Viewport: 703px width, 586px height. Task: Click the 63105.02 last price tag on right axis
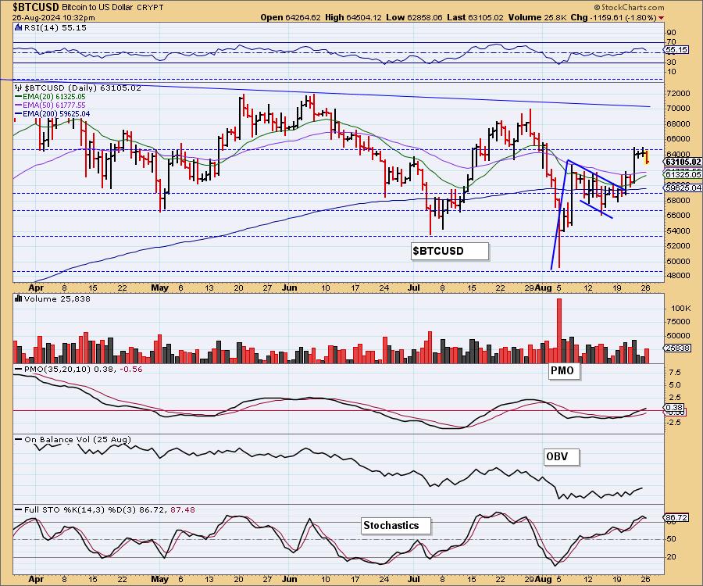pyautogui.click(x=683, y=162)
